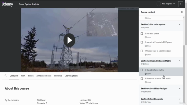This screenshot has height=105, width=187.
Task: Click the 17min video icon at list top
Action: click(x=146, y=18)
